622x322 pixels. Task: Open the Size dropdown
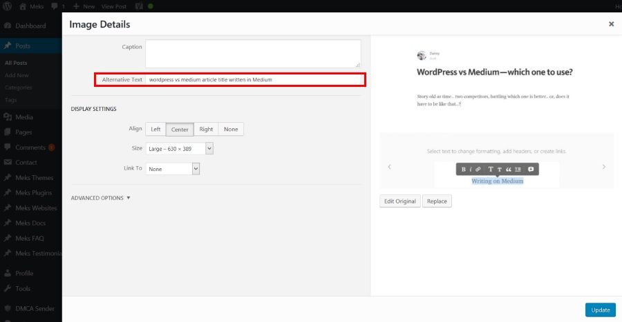[180, 148]
